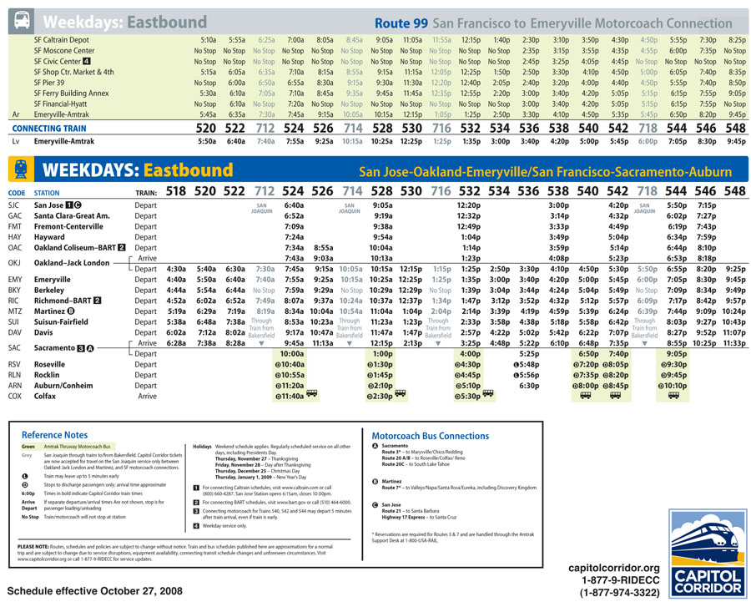Click the square 2 marker beside Richmond-BART
751x602 pixels.
(x=98, y=301)
